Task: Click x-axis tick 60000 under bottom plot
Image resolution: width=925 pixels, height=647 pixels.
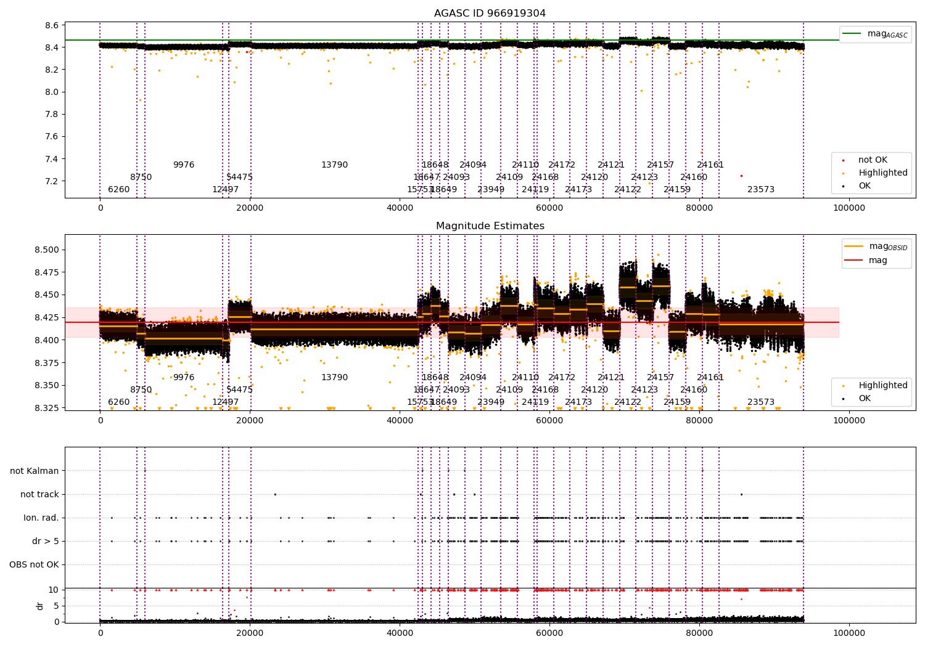Action: [x=549, y=633]
